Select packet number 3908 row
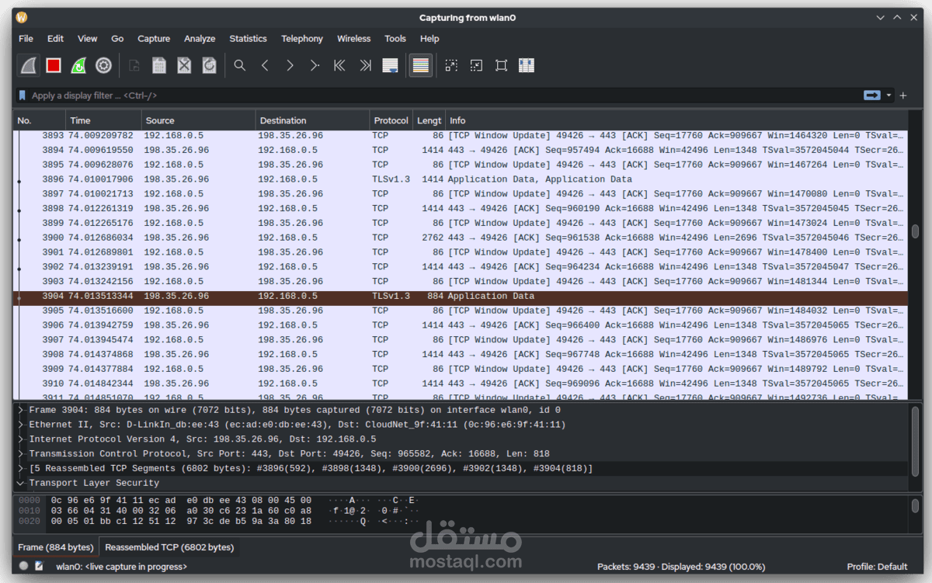This screenshot has height=583, width=932. point(460,354)
